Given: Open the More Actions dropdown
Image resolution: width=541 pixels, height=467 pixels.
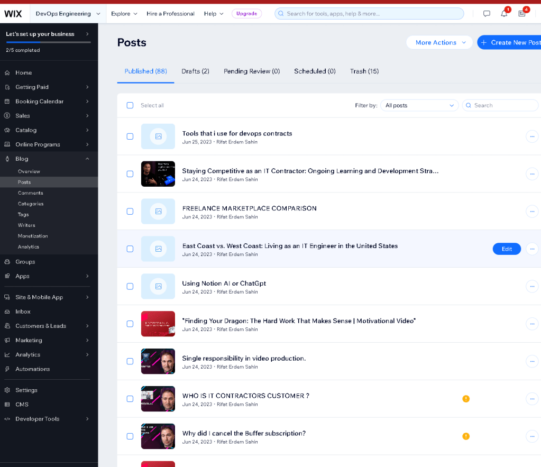Looking at the screenshot, I should 439,42.
